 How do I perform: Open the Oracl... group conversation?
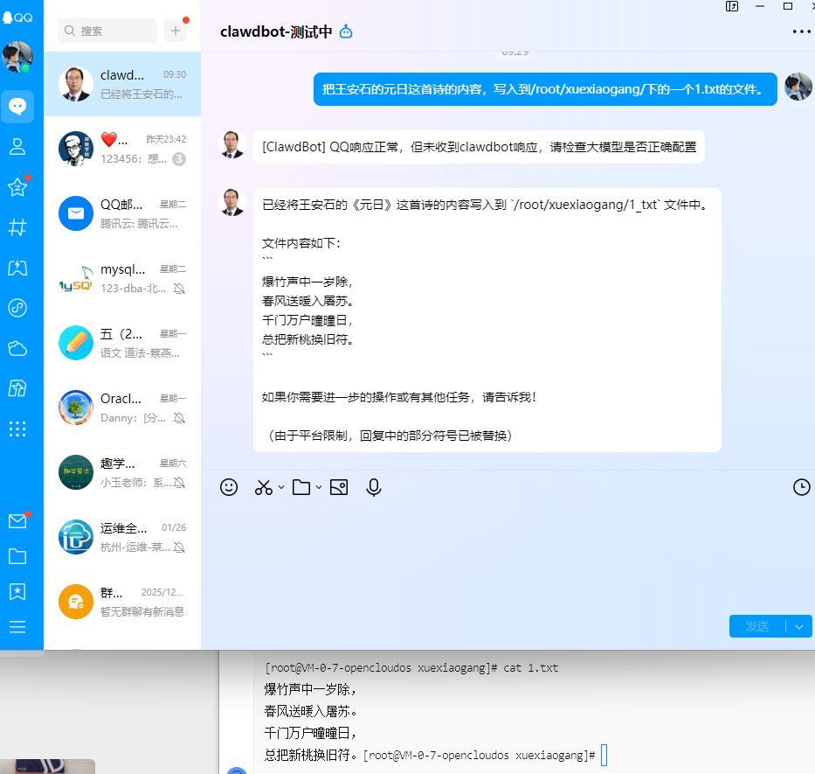tap(122, 408)
